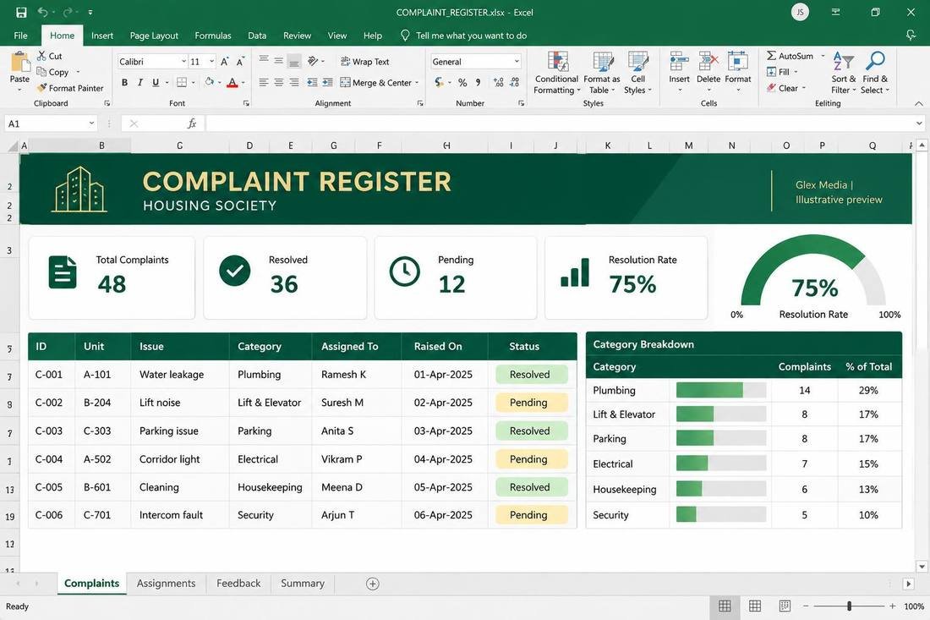Click Tell me what you want to do
The width and height of the screenshot is (930, 620).
tap(464, 36)
